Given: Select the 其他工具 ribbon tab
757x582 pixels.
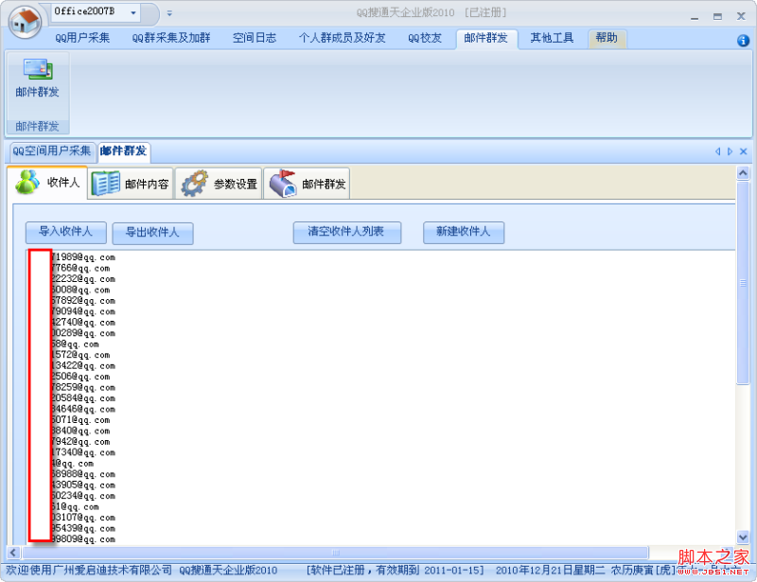Looking at the screenshot, I should (552, 38).
